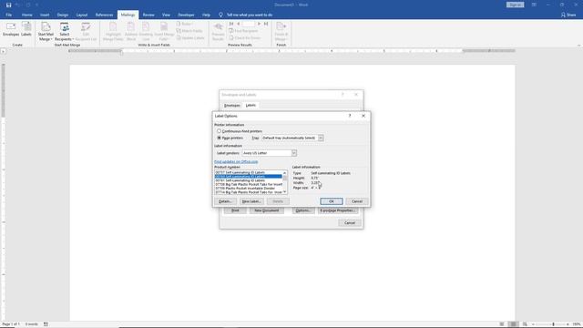Switch to Print Layout view icon
583x328 pixels.
(x=513, y=324)
